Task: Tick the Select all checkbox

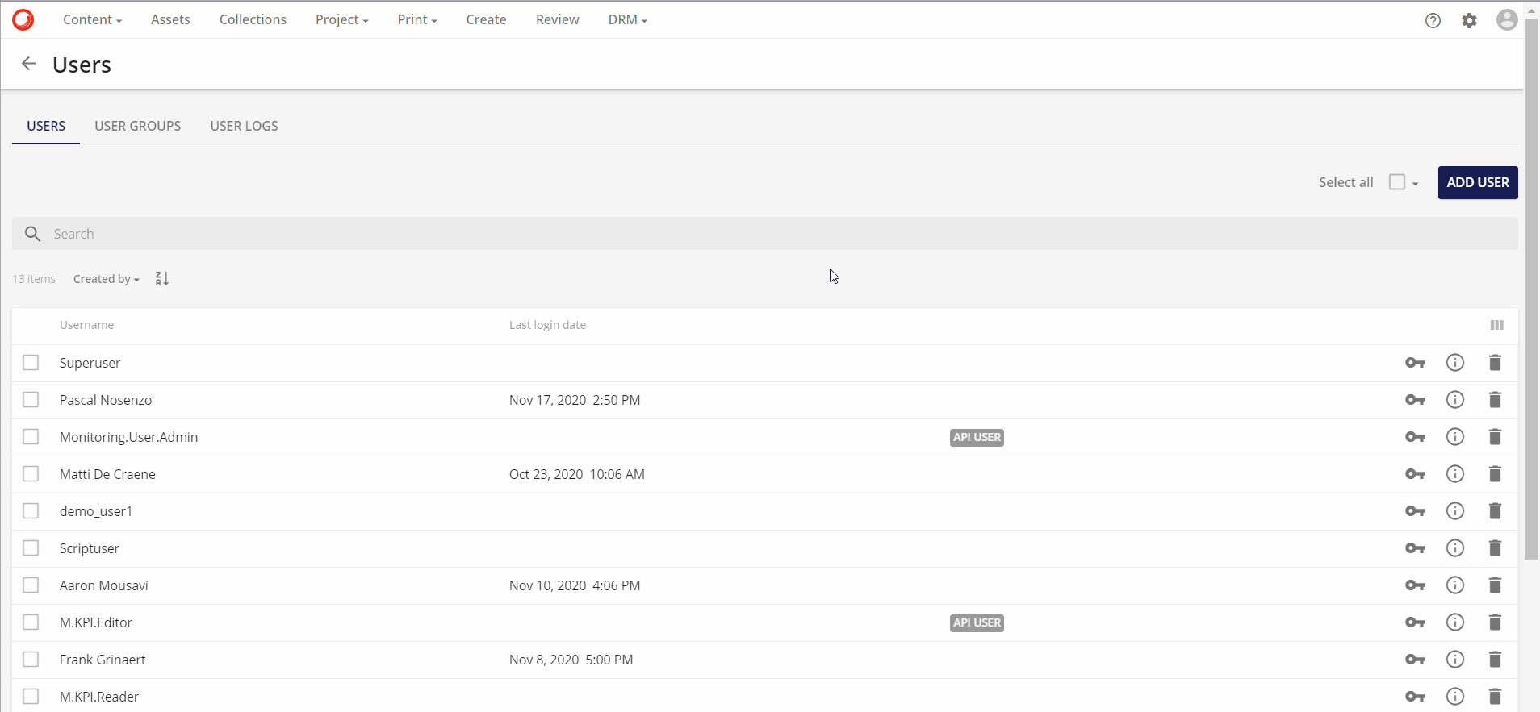Action: pos(1397,182)
